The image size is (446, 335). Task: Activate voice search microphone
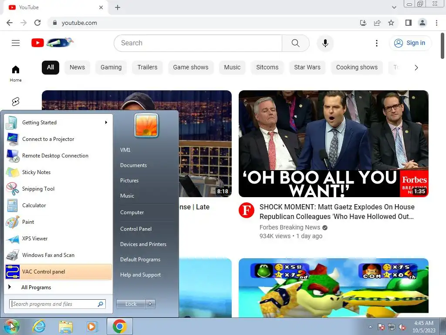pyautogui.click(x=325, y=43)
